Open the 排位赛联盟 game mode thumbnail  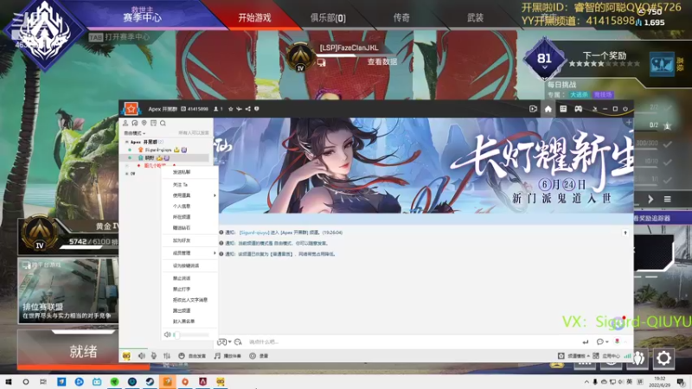[x=68, y=291]
